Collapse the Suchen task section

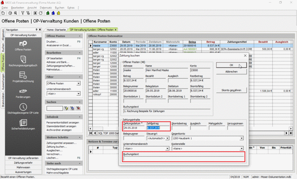pyautogui.click(x=79, y=102)
